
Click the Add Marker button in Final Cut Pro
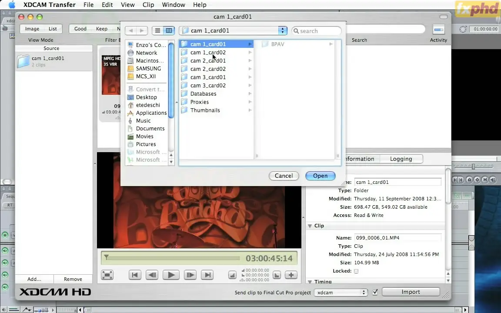point(469,180)
